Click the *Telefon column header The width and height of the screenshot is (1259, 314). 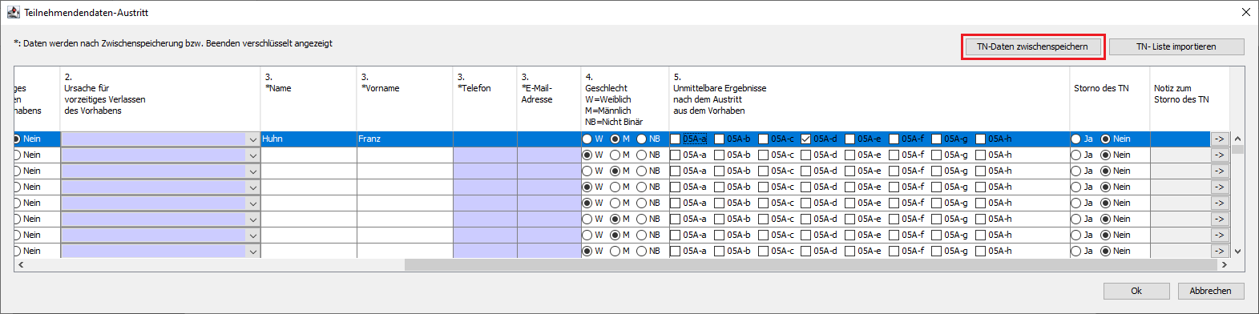[485, 99]
